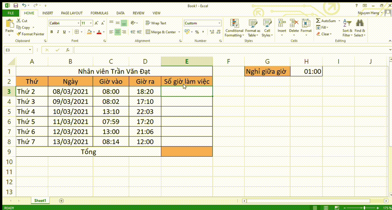Open Cell Styles gallery
Viewport: 392px width, 210px height.
click(267, 28)
